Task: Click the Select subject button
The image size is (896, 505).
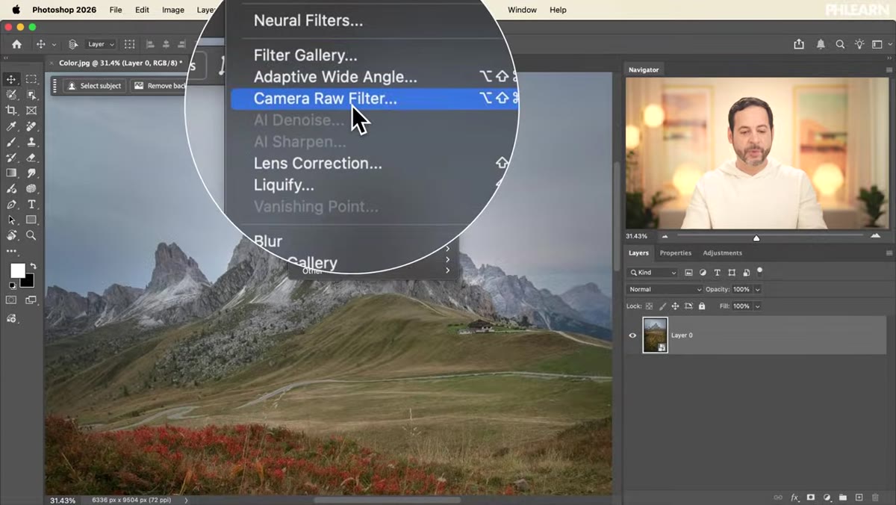Action: pyautogui.click(x=94, y=86)
